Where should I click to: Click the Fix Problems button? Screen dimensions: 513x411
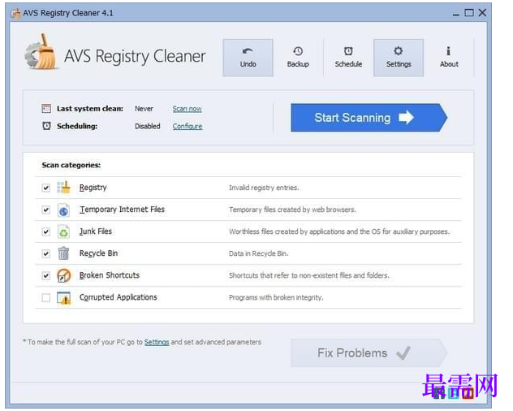click(x=369, y=353)
